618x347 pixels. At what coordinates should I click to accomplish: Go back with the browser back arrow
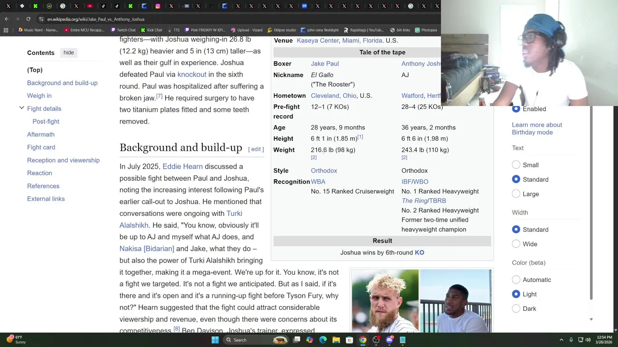6,19
